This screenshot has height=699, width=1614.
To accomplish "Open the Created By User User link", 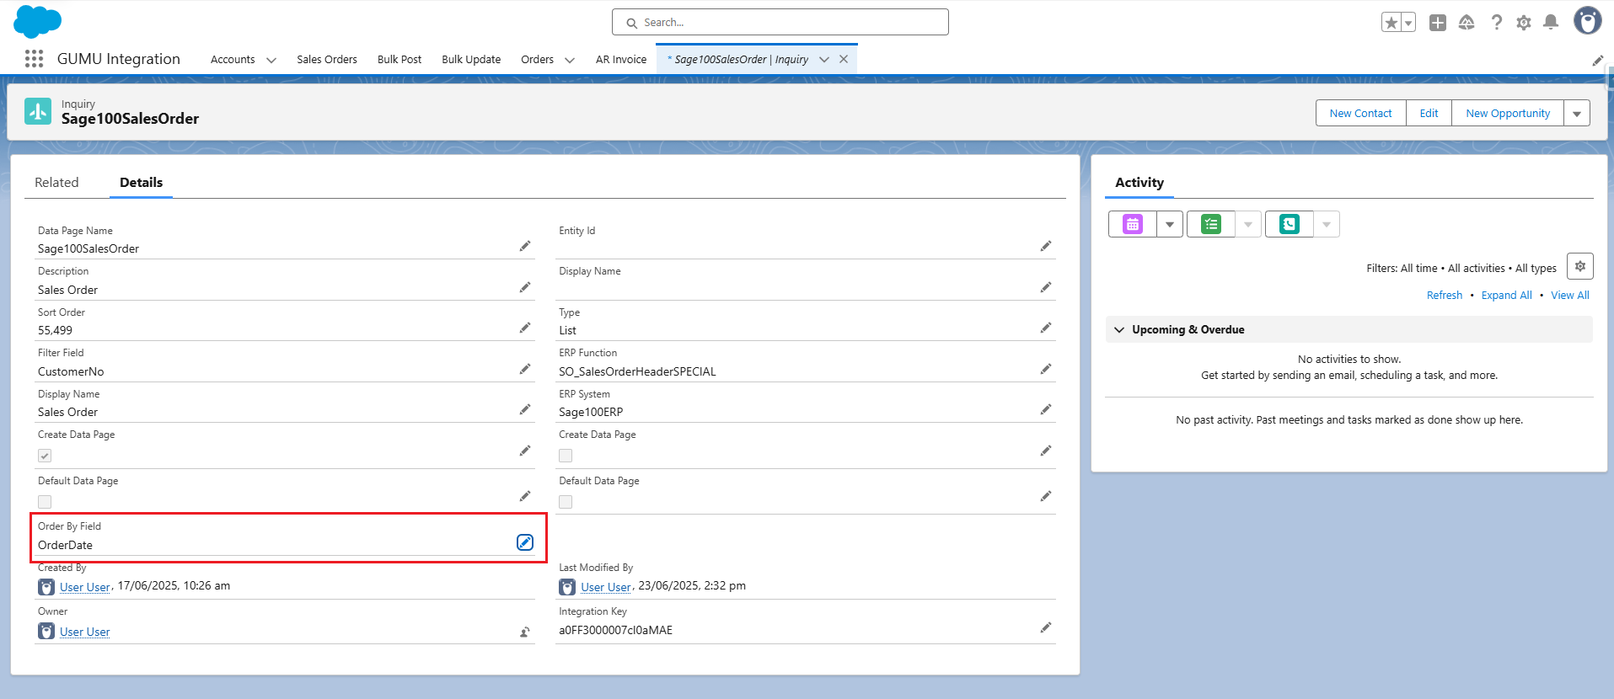I will (x=85, y=587).
